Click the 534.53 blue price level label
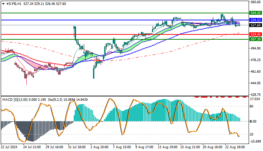Image resolution: width=263 pixels, height=151 pixels. (x=255, y=20)
